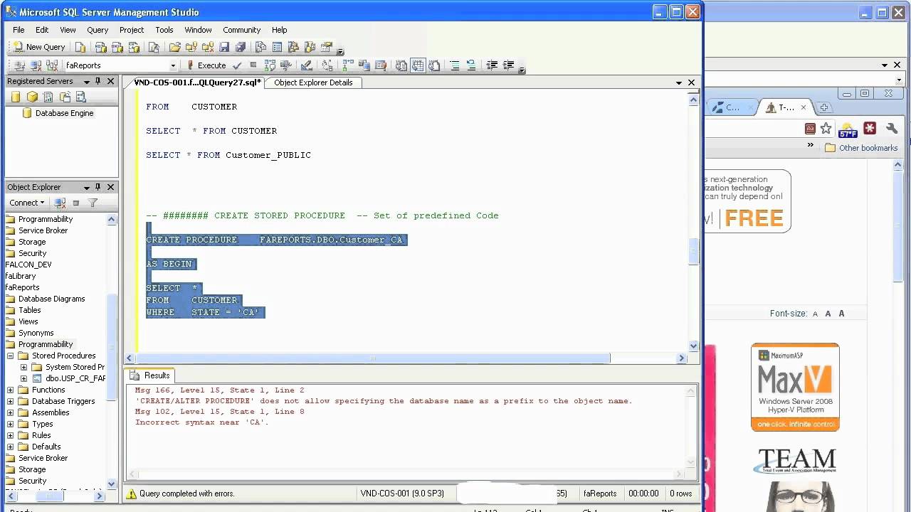Select the Tables folder in Object Explorer
The height and width of the screenshot is (512, 911).
(29, 310)
